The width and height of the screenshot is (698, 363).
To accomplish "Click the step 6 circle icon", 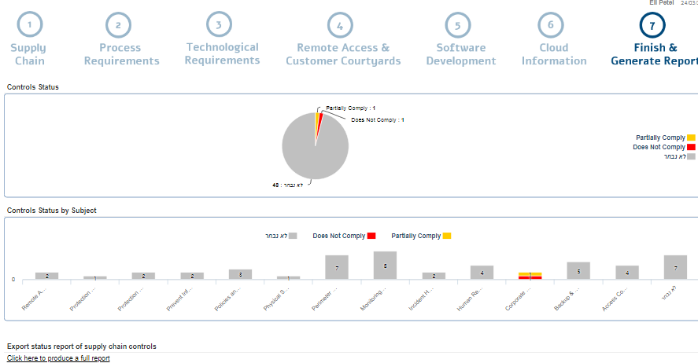I will (551, 24).
